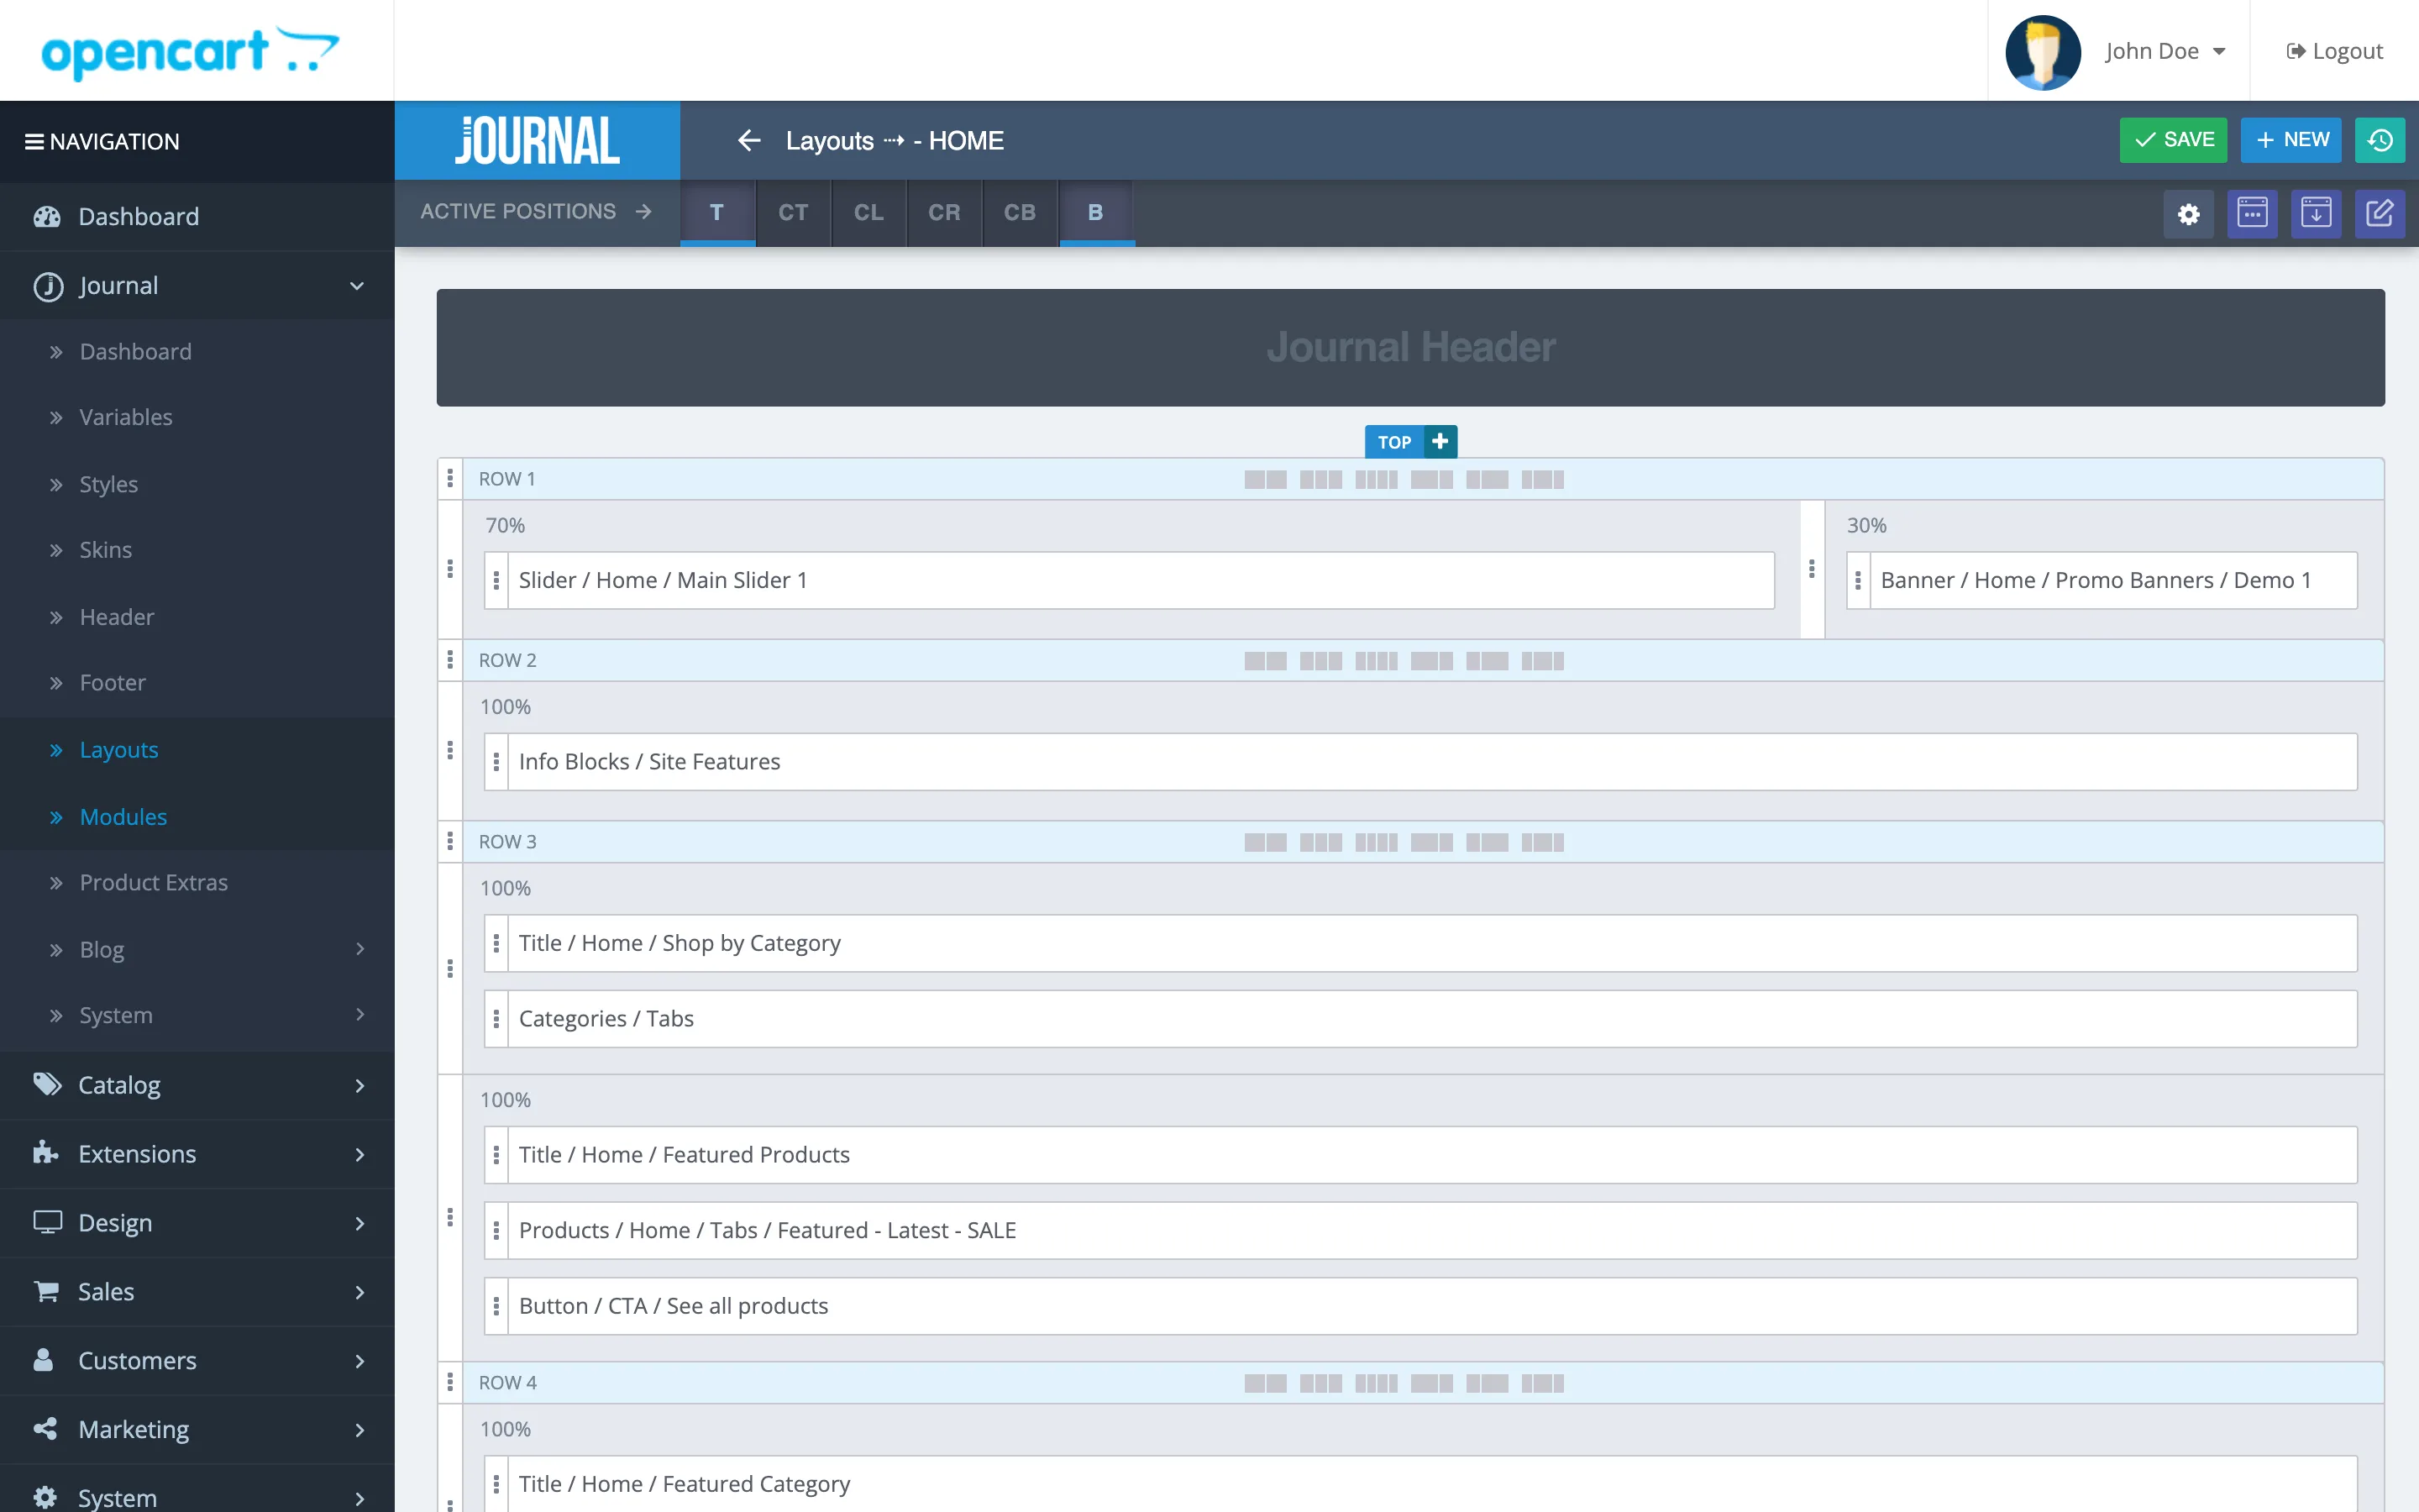Open Product Extras submenu item
The width and height of the screenshot is (2419, 1512).
coord(154,882)
